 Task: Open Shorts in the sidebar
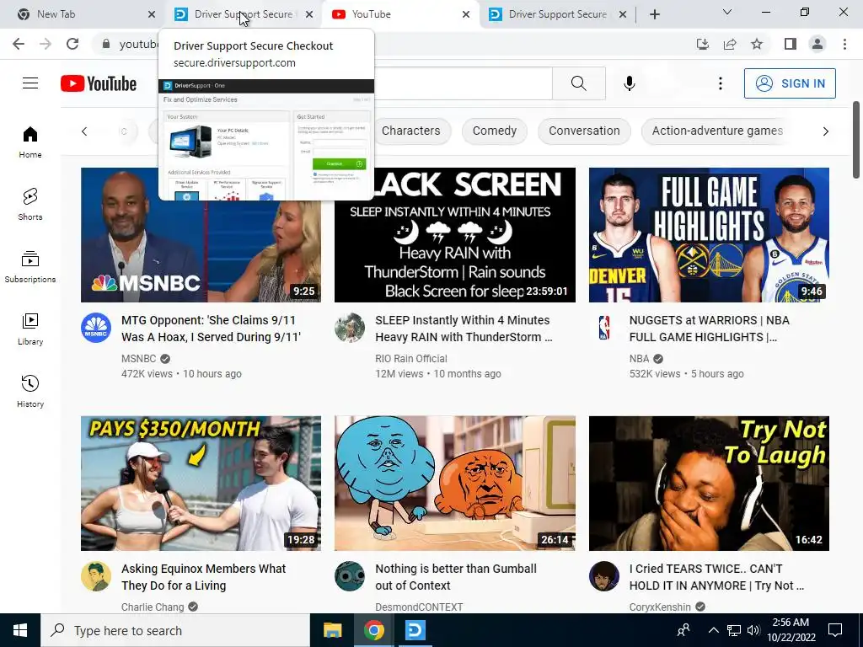pos(30,205)
